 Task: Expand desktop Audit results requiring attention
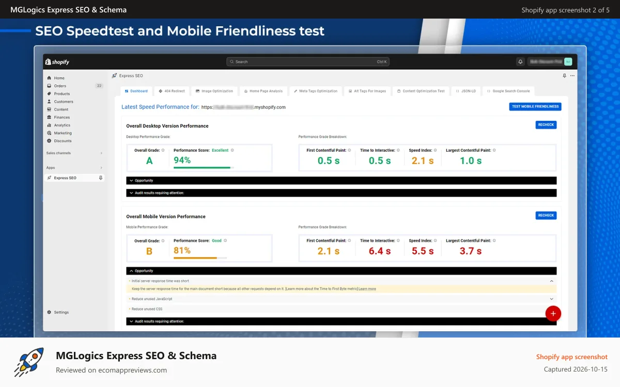(x=341, y=192)
